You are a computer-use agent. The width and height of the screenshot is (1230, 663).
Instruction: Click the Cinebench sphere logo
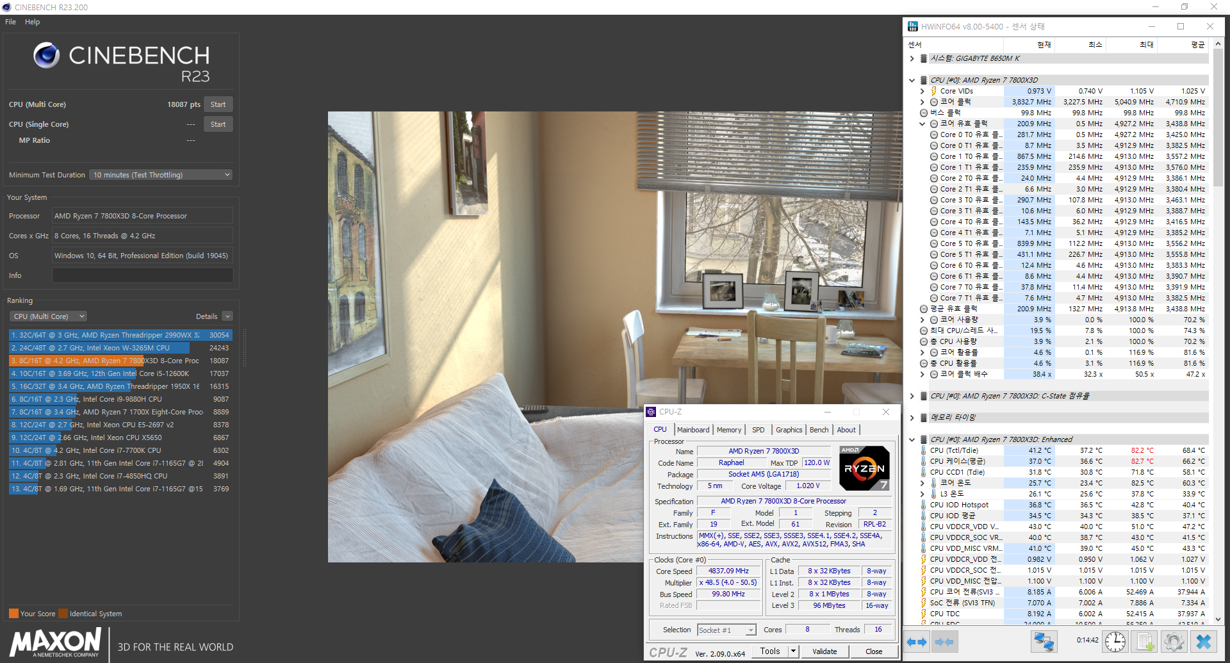[x=47, y=56]
